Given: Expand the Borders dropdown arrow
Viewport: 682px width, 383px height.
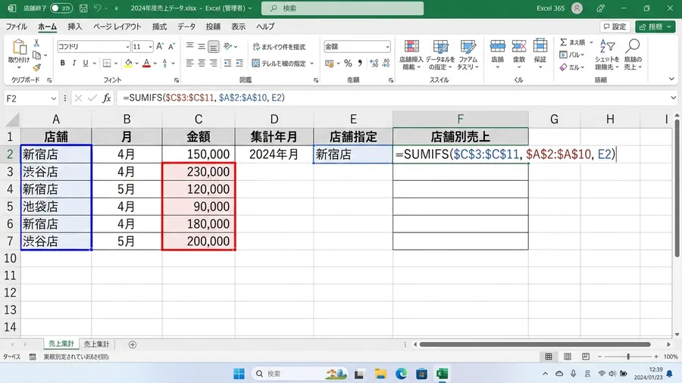Looking at the screenshot, I should coord(116,64).
